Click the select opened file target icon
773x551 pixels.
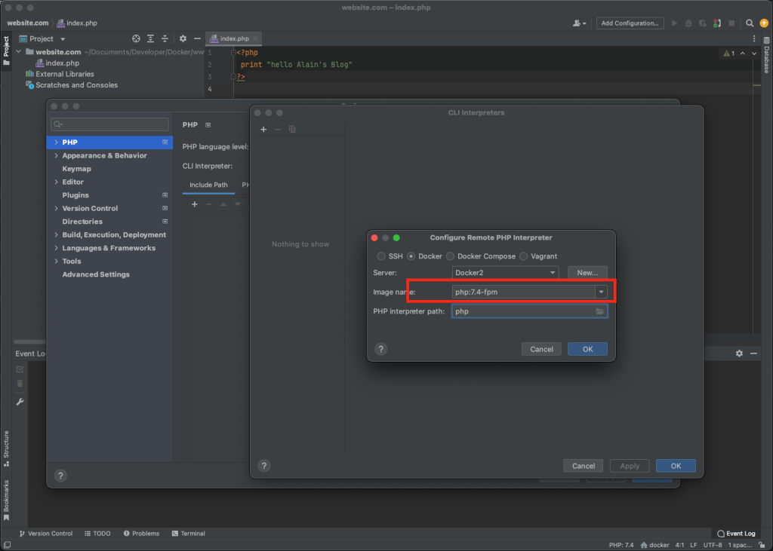pos(136,38)
